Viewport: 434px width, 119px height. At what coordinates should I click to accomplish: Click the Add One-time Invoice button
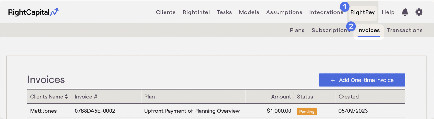pyautogui.click(x=362, y=80)
